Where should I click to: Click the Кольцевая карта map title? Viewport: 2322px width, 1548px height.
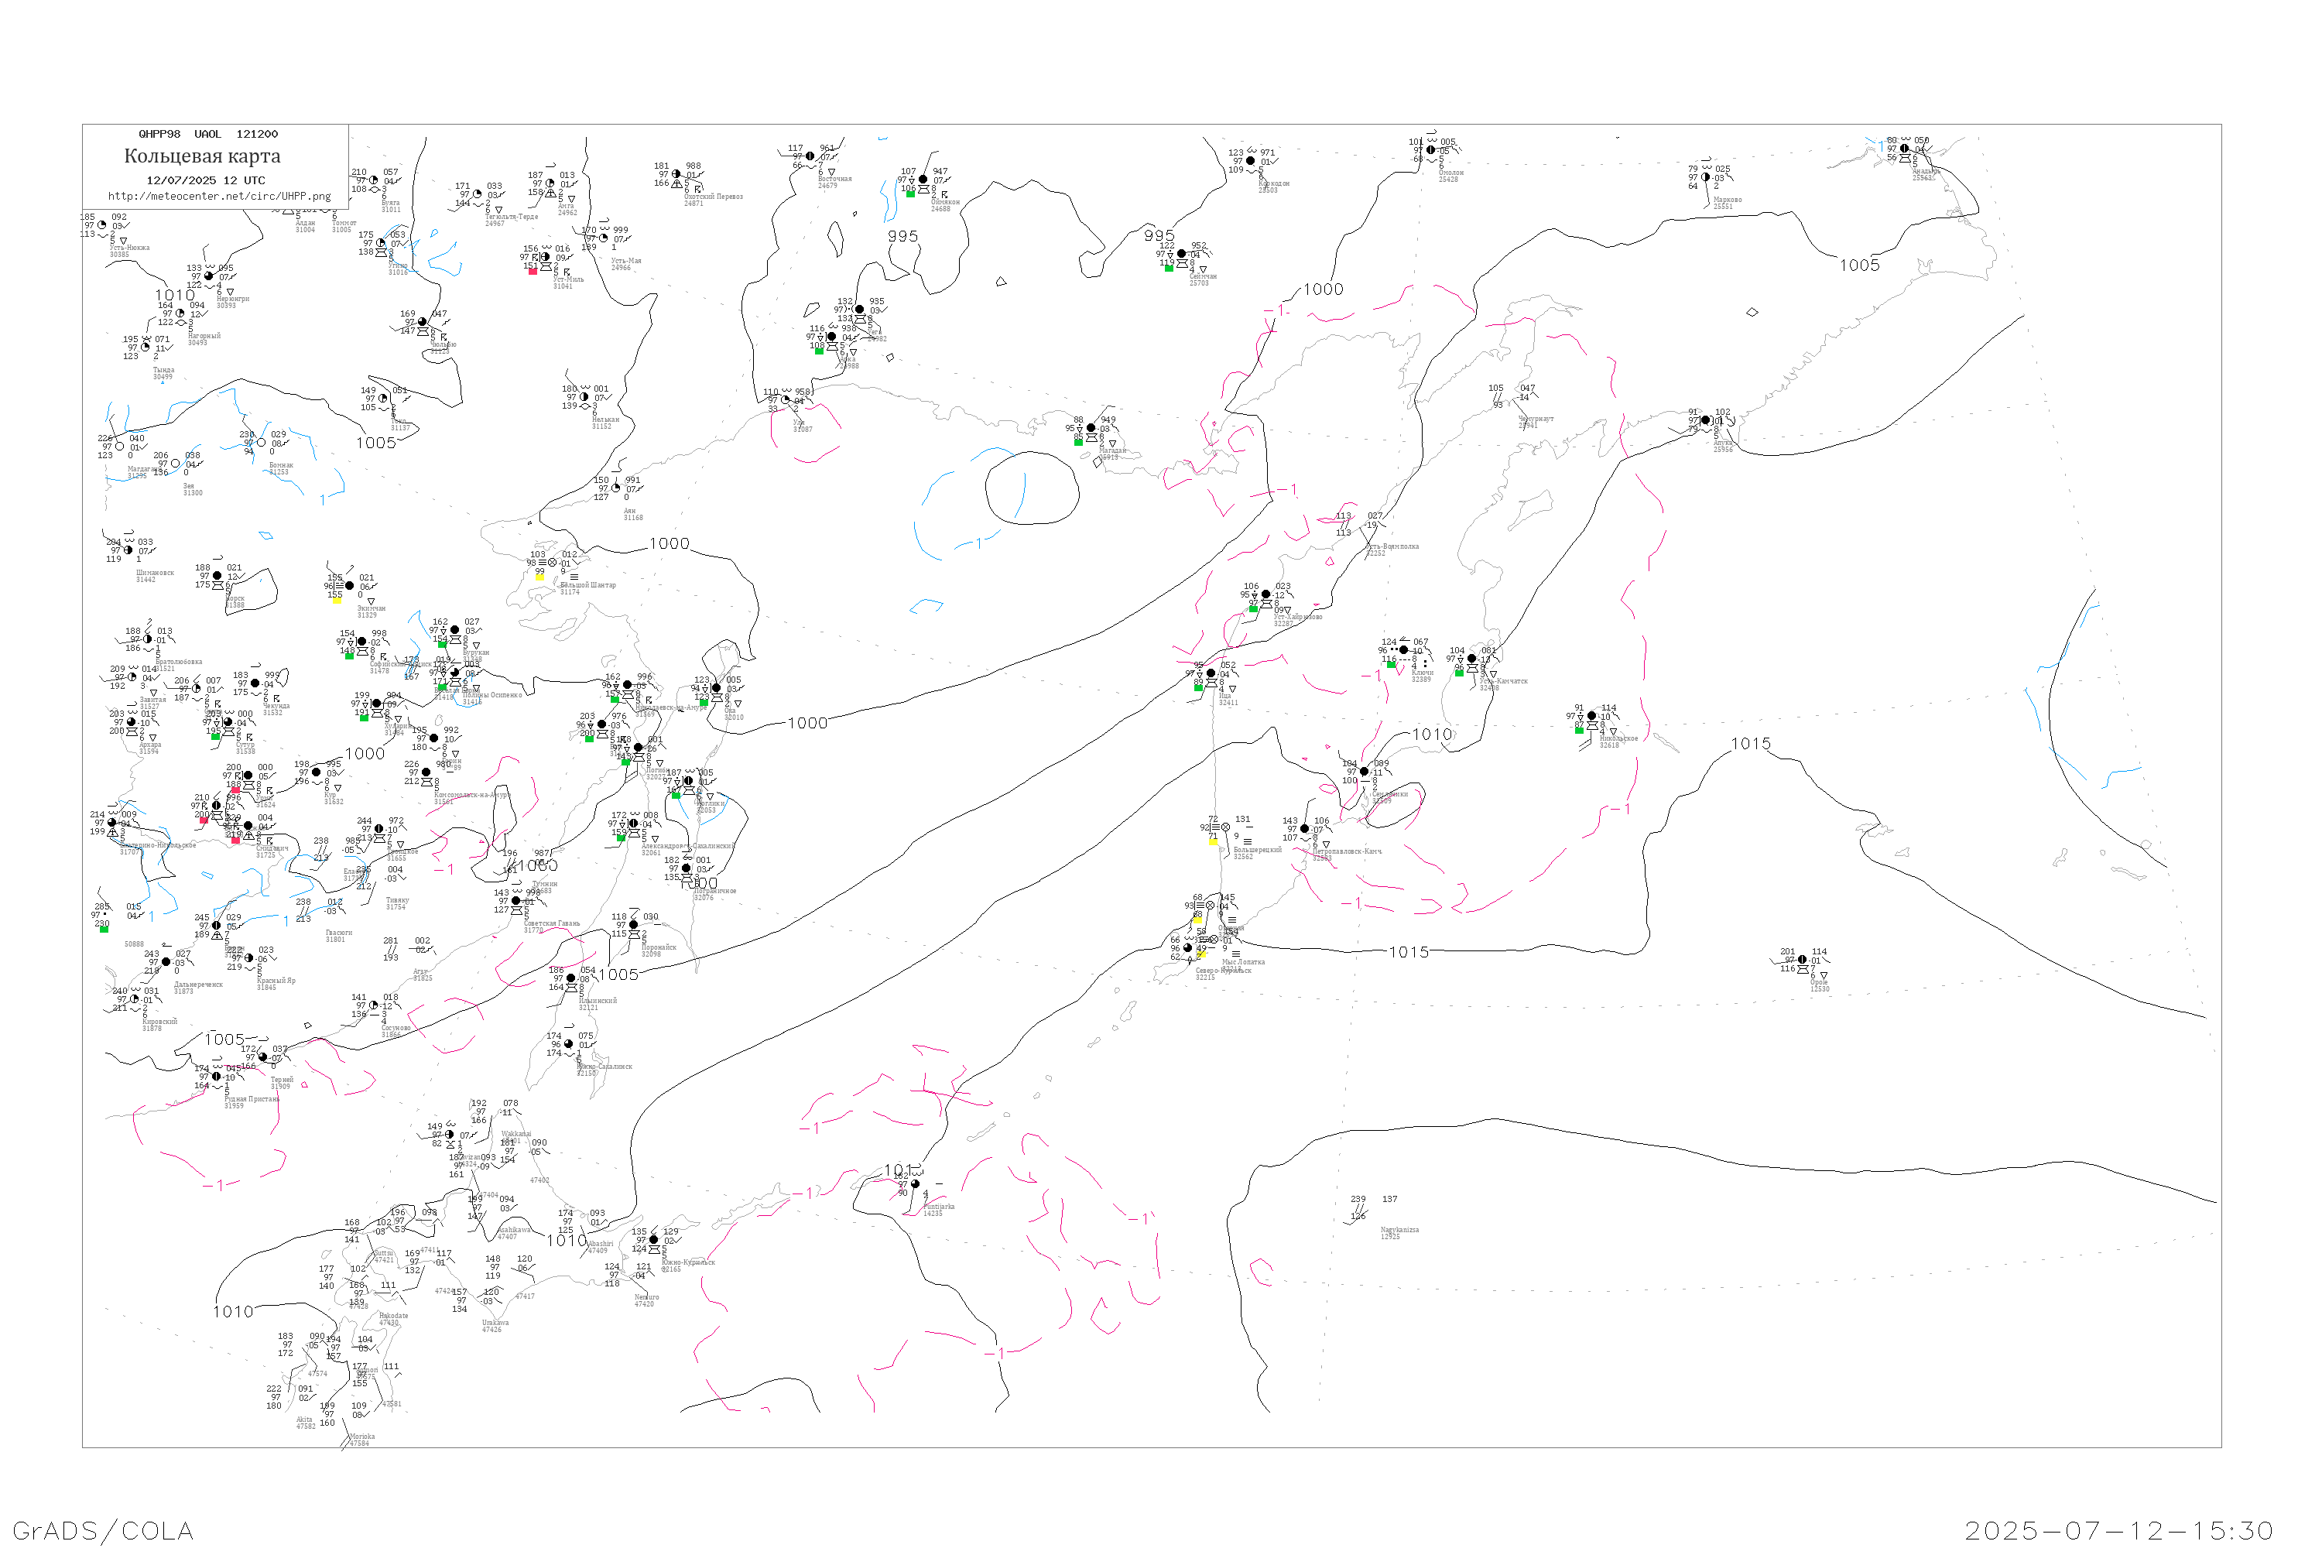click(x=202, y=156)
